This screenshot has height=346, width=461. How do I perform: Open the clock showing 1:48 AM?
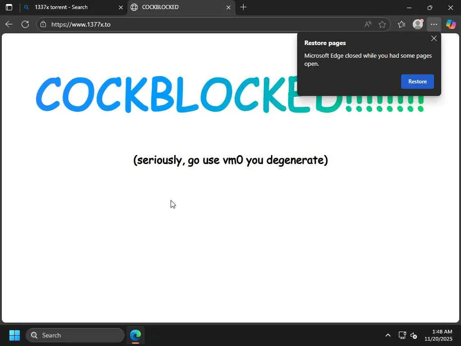pyautogui.click(x=438, y=335)
